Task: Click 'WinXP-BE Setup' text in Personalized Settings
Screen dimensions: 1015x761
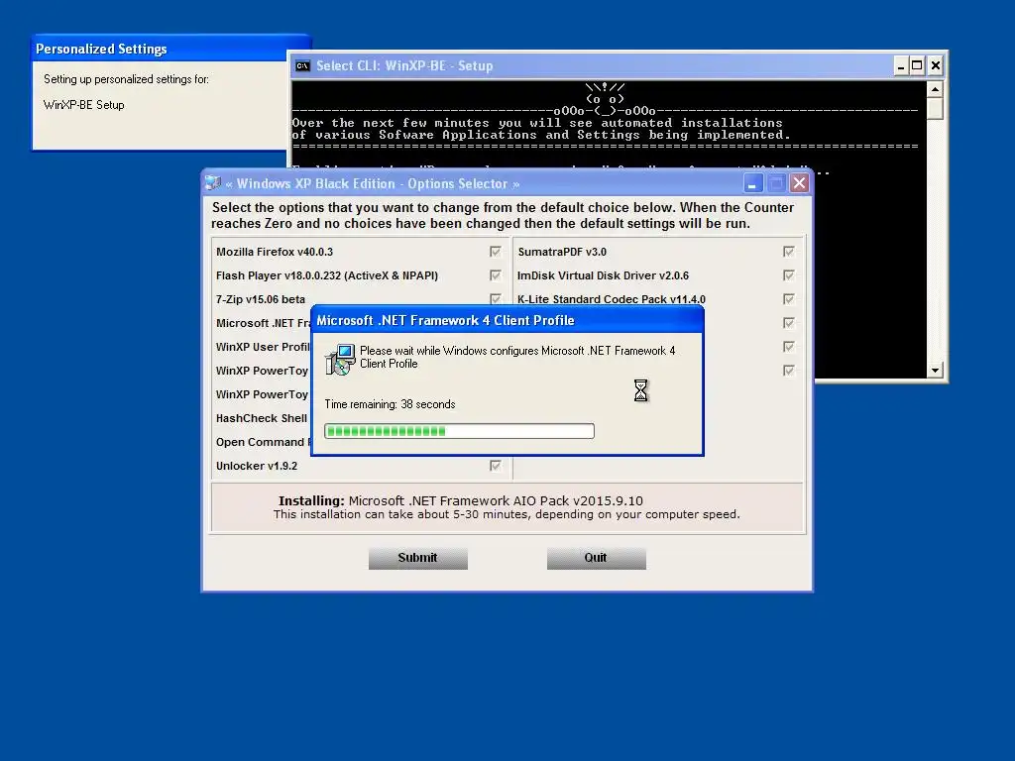Action: [x=83, y=105]
